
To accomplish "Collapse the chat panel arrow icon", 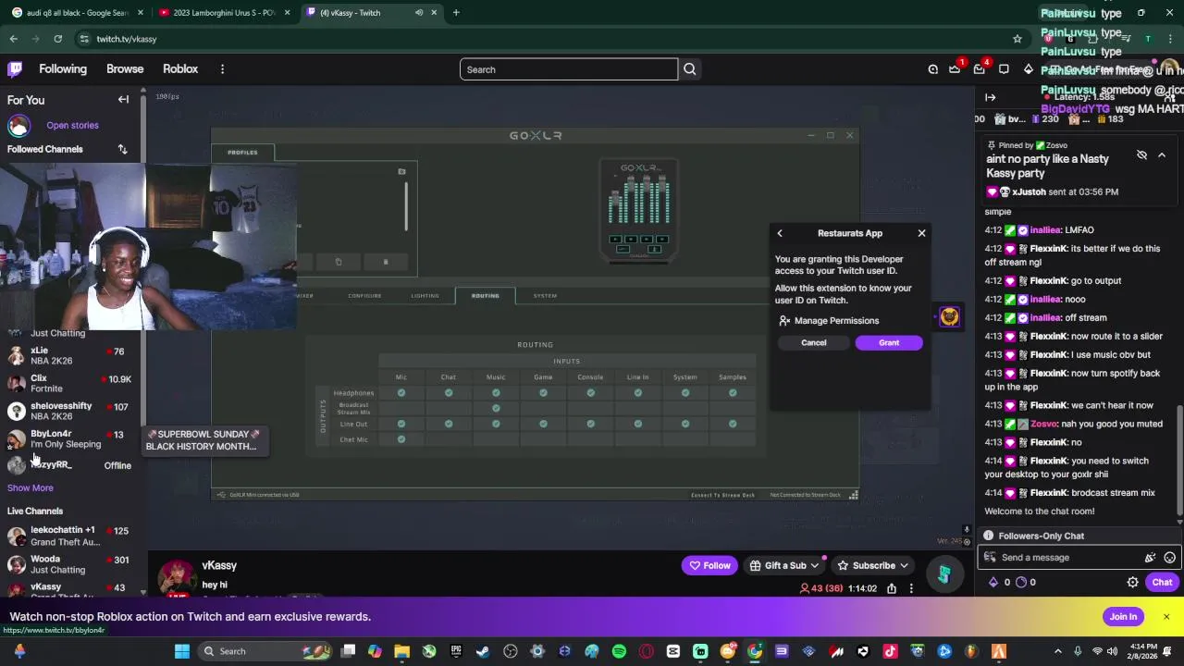I will (x=991, y=97).
